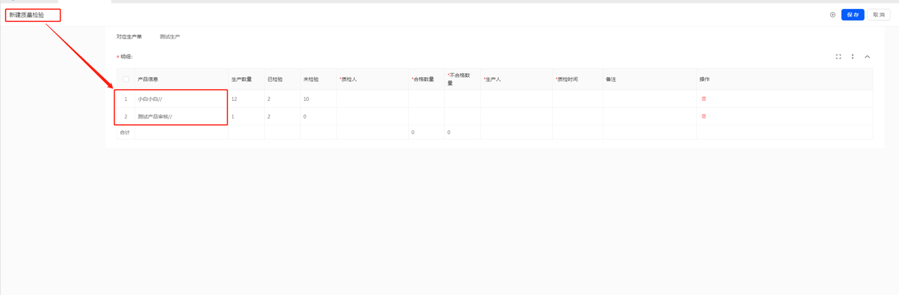Click the row height adjust icon
The height and width of the screenshot is (295, 899).
pyautogui.click(x=853, y=57)
